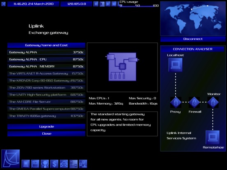Select Gateway ALPHA /MEMORY row
This screenshot has width=227, height=170.
[46, 67]
